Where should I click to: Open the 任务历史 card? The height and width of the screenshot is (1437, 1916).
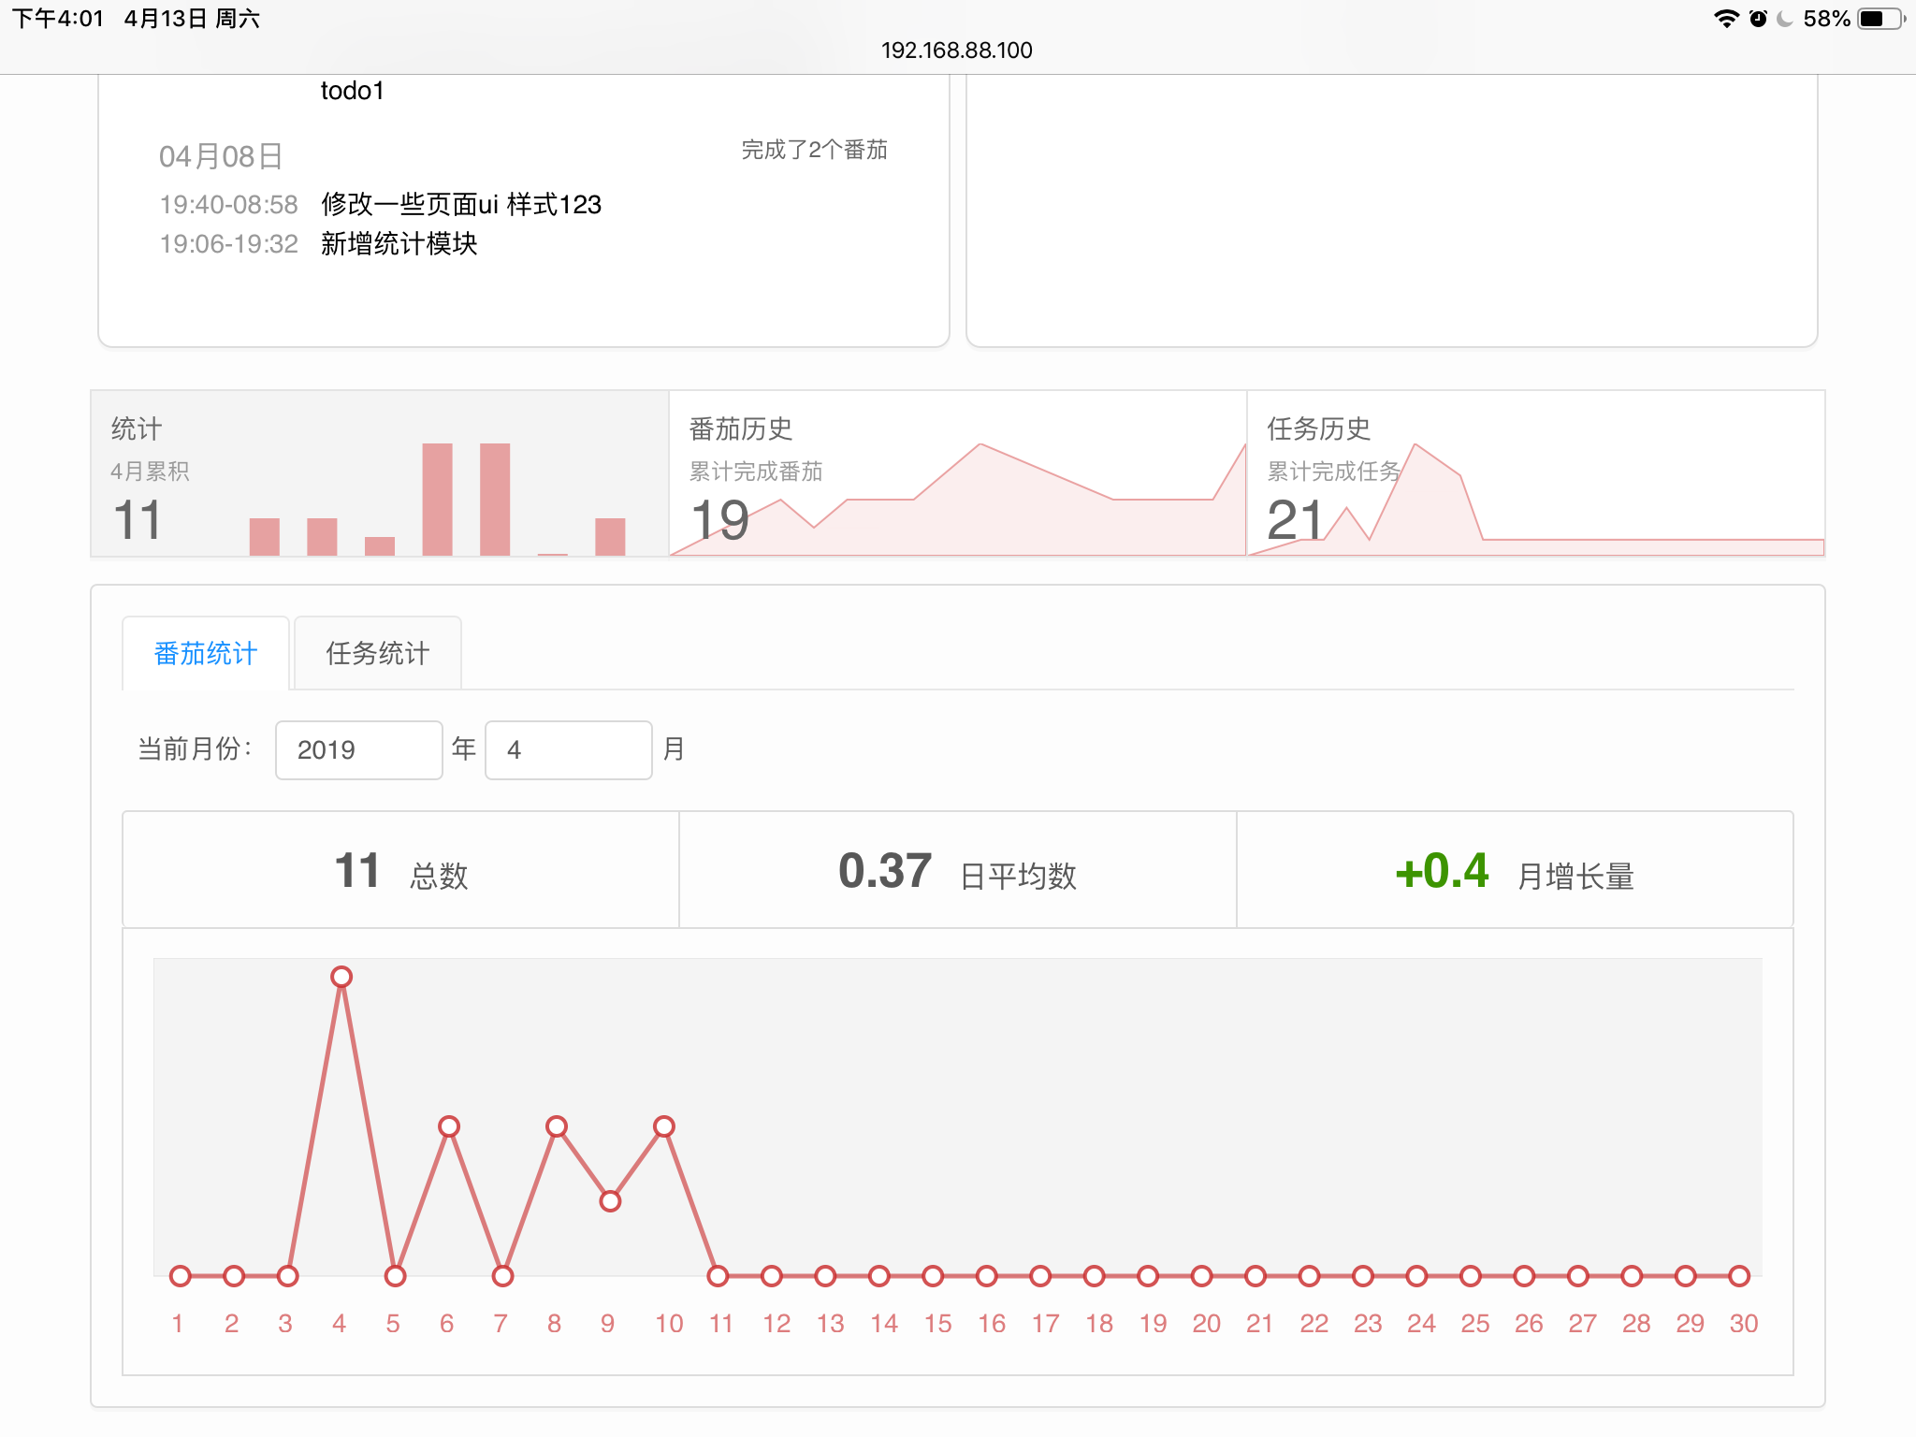coord(1536,473)
